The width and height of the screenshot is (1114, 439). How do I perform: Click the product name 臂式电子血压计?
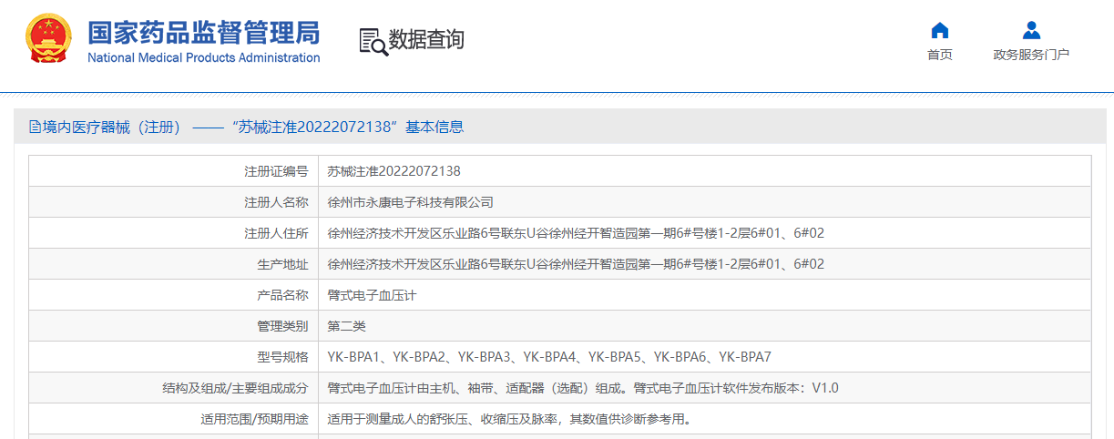[x=372, y=295]
